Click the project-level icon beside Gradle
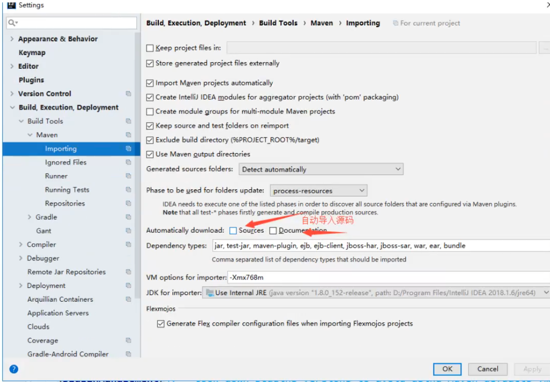This screenshot has width=550, height=382. tap(128, 217)
